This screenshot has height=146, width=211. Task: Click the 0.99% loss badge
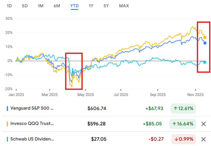coord(184,139)
